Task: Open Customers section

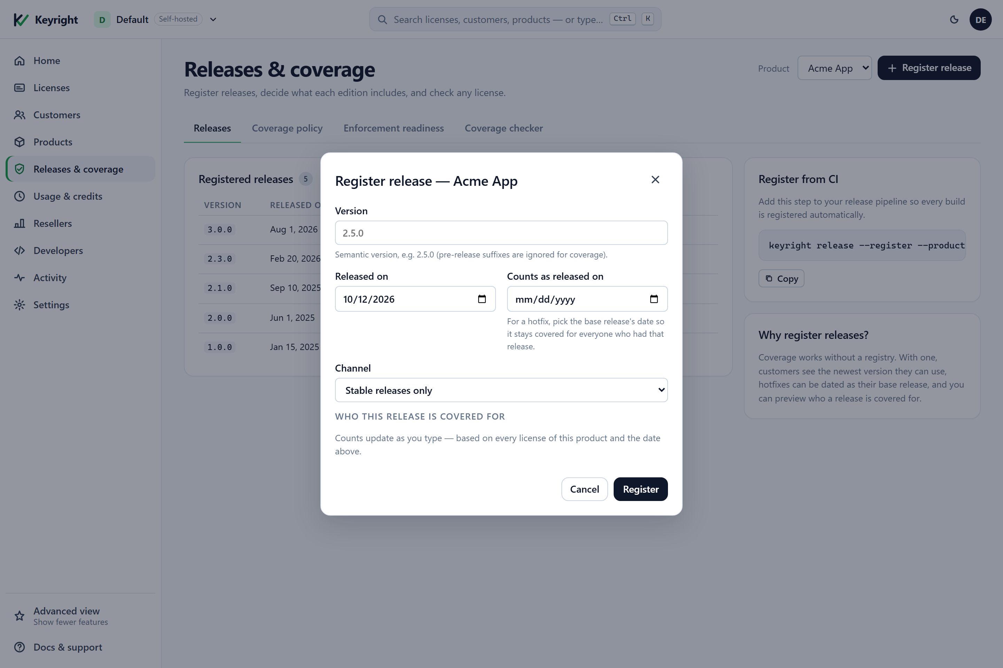Action: pyautogui.click(x=80, y=115)
